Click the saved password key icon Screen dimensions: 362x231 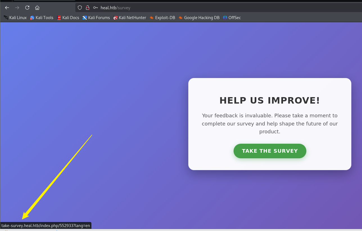tap(95, 8)
